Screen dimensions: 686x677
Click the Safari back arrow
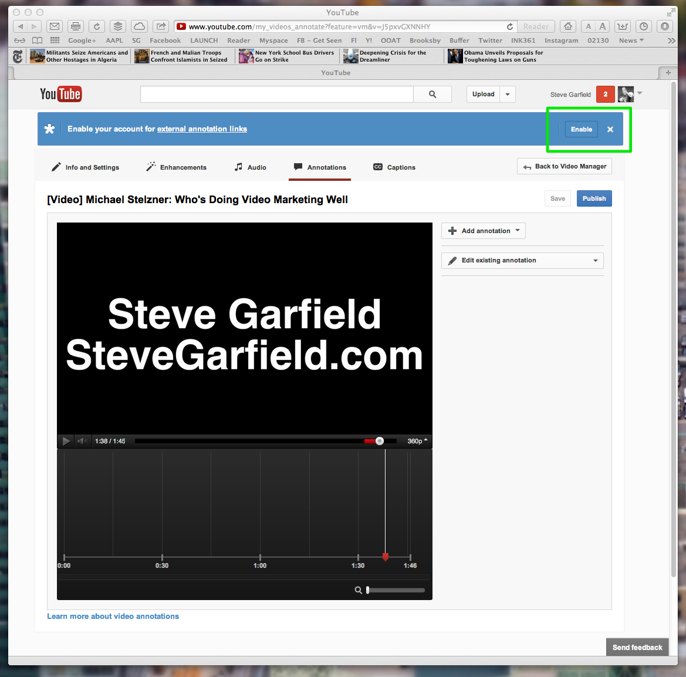21,26
